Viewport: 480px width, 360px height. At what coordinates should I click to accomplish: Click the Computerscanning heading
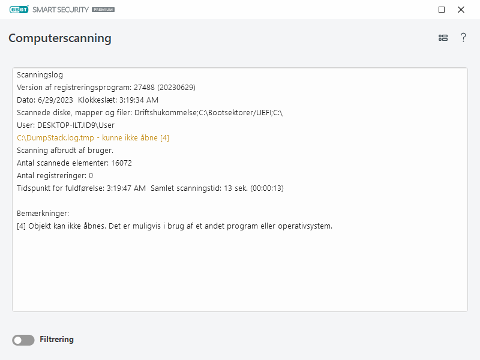pos(60,38)
